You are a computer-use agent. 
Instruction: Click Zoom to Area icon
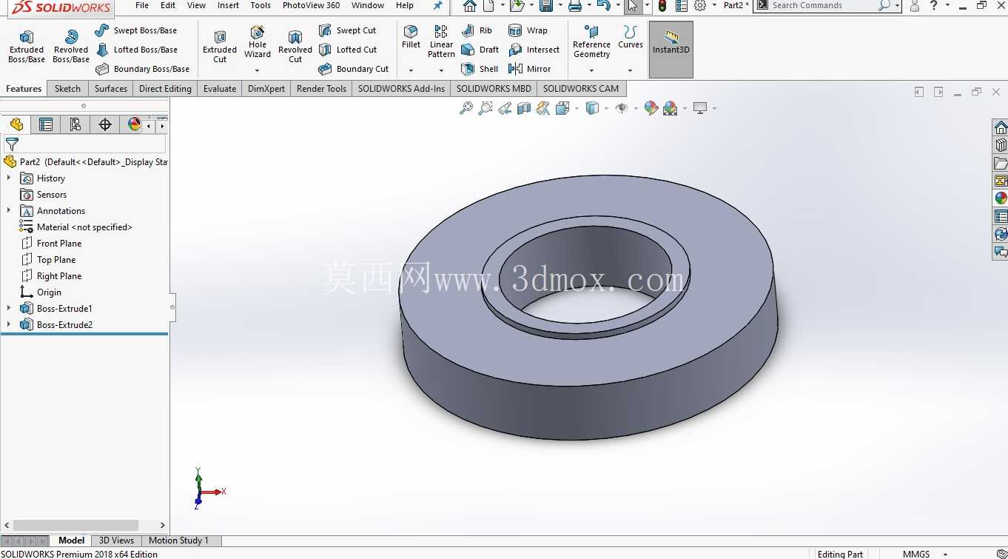[485, 108]
